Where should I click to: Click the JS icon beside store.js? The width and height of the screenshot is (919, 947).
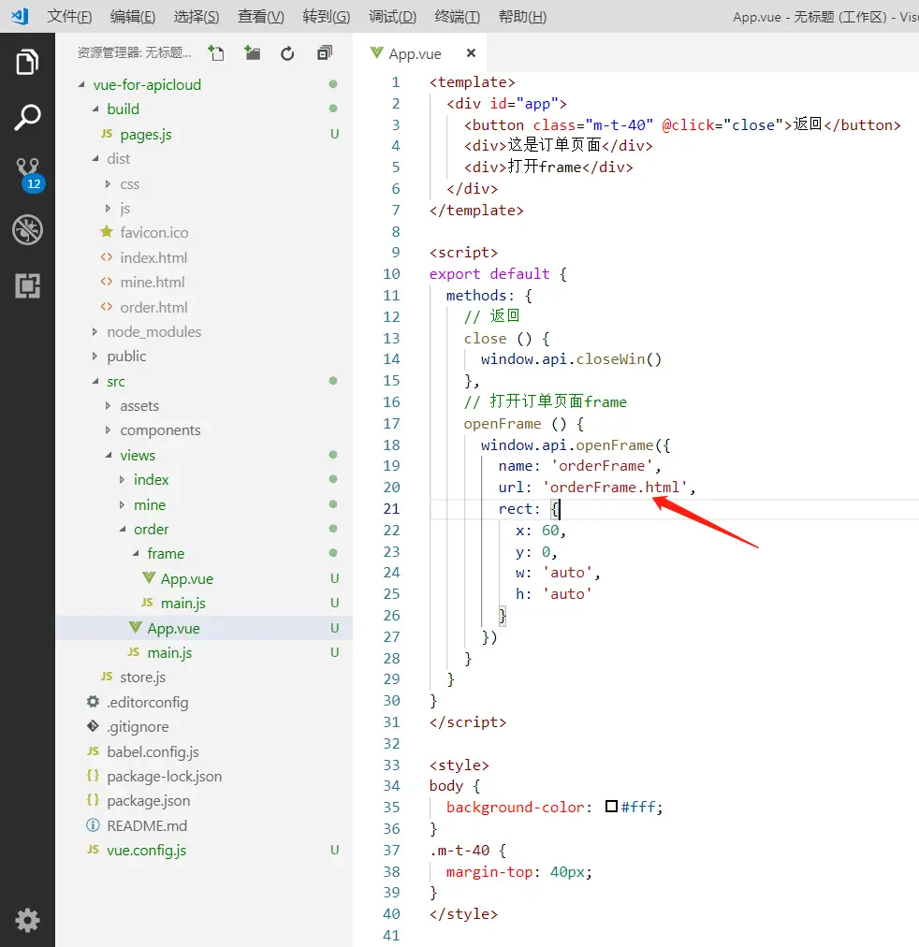click(x=107, y=676)
